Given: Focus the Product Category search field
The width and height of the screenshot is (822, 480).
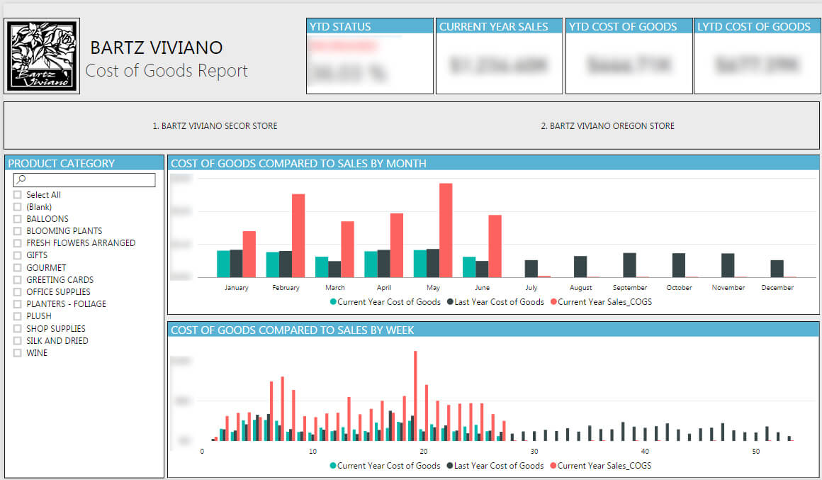Looking at the screenshot, I should (x=84, y=180).
